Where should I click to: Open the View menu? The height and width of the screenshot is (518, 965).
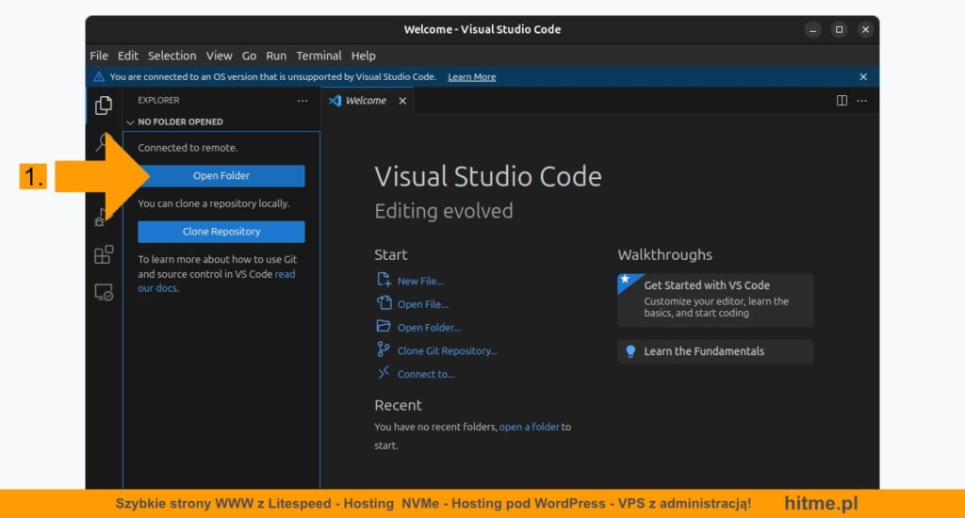click(x=219, y=56)
